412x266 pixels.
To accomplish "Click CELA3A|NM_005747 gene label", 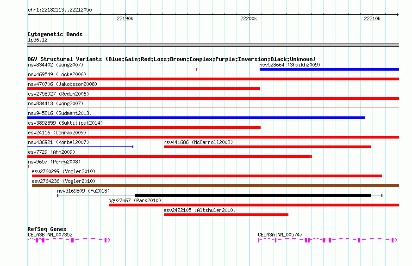I will pyautogui.click(x=280, y=235).
